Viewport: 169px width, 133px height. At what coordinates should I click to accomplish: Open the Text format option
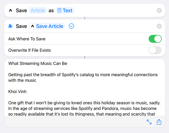[65, 10]
